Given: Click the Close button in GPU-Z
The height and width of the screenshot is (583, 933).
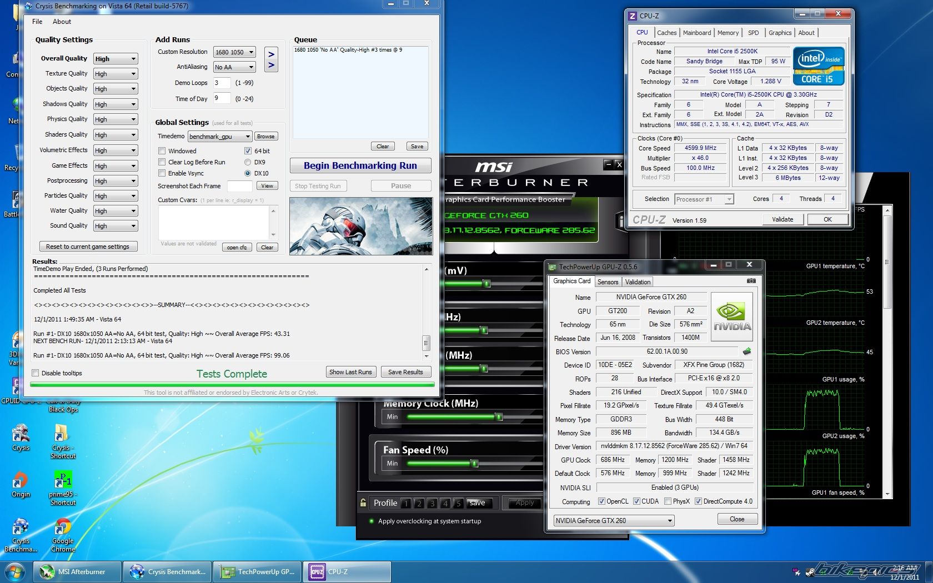Looking at the screenshot, I should click(737, 519).
